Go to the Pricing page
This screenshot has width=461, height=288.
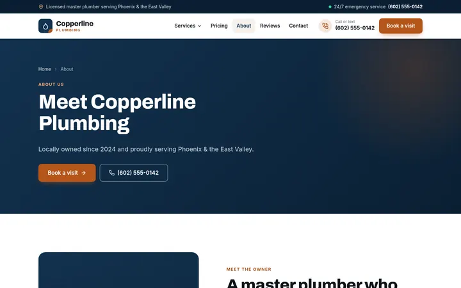(219, 26)
